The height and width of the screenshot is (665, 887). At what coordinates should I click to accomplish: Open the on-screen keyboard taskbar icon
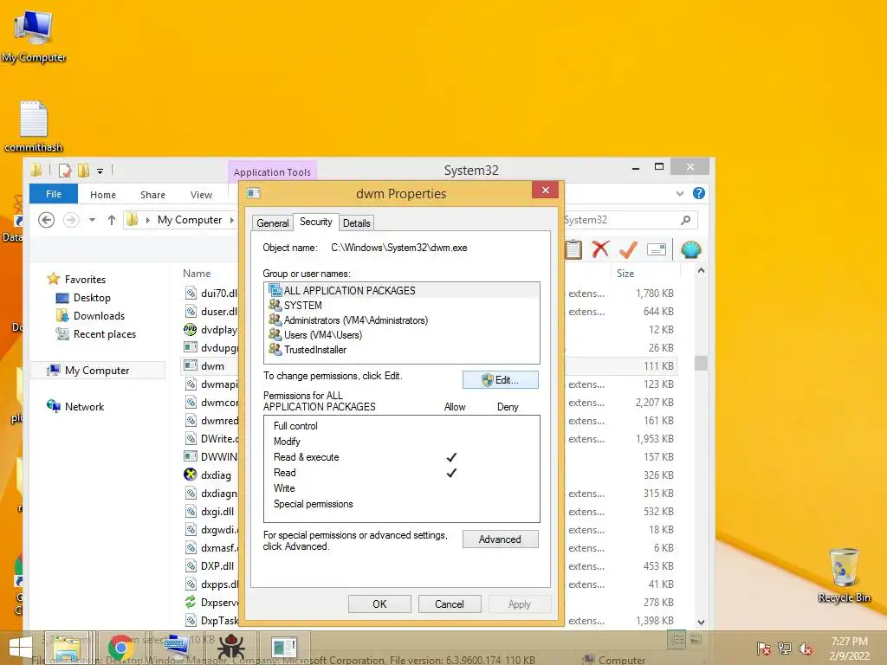[175, 648]
